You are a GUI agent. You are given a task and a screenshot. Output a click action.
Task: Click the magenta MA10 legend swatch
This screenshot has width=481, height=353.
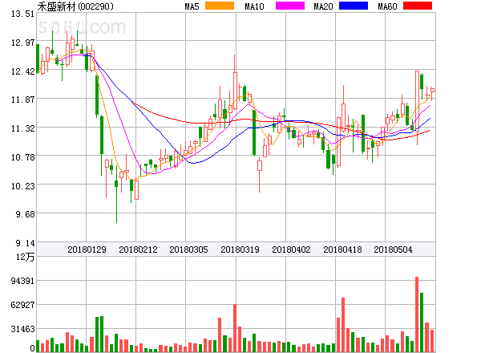tap(290, 6)
